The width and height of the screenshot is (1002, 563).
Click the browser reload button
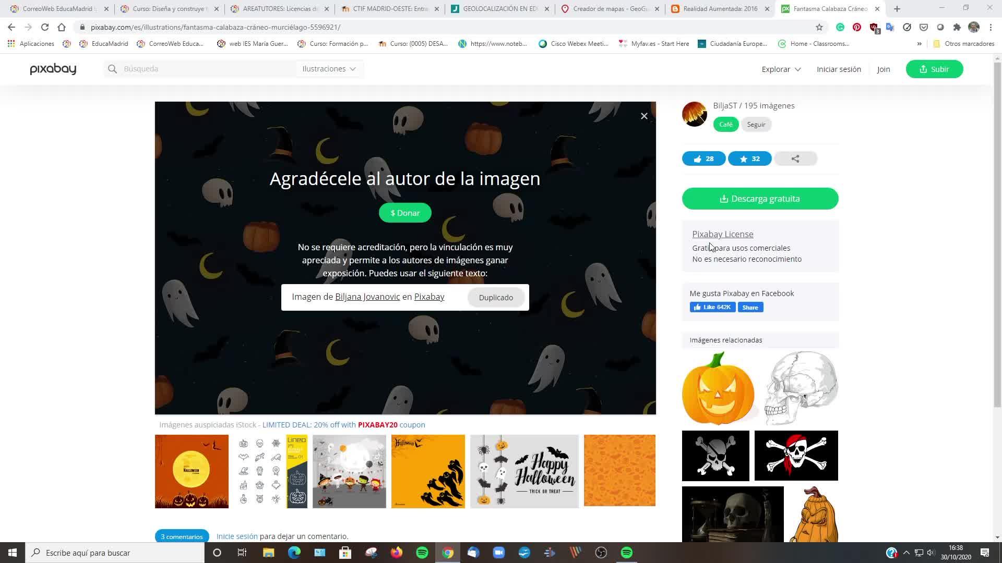[x=45, y=27]
